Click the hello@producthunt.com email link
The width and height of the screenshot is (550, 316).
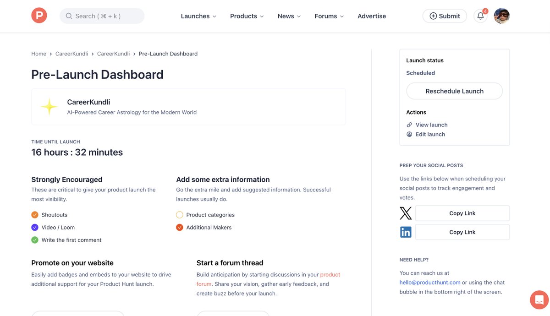[430, 283]
